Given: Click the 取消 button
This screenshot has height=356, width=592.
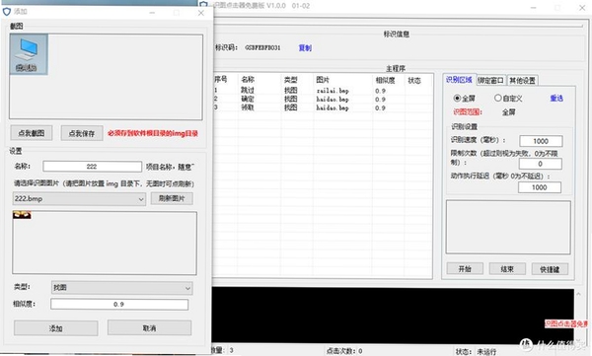Looking at the screenshot, I should coord(150,327).
